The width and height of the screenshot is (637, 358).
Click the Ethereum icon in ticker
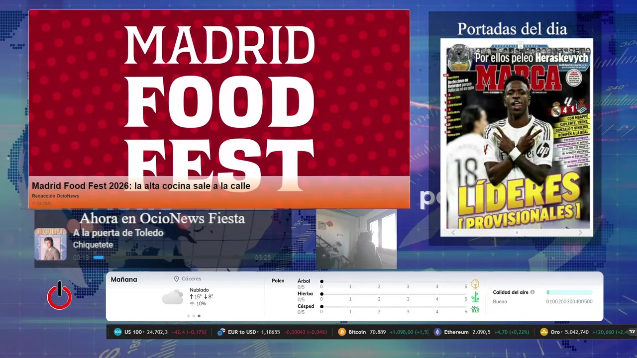[x=437, y=332]
